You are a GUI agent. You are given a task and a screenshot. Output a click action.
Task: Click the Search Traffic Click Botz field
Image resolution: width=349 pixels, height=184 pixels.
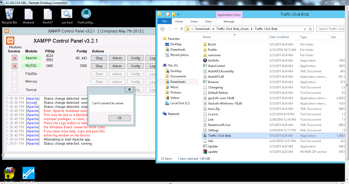click(331, 29)
